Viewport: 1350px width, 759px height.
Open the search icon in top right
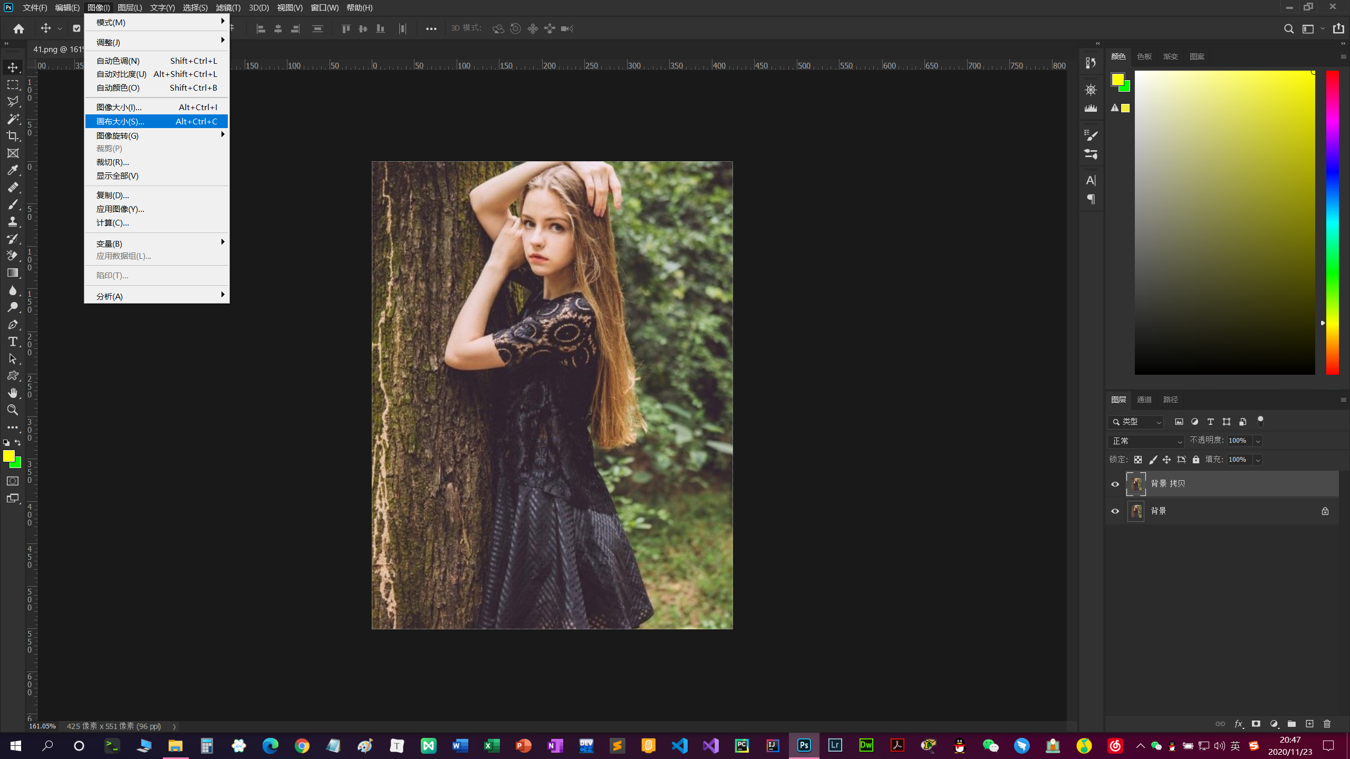[1288, 28]
